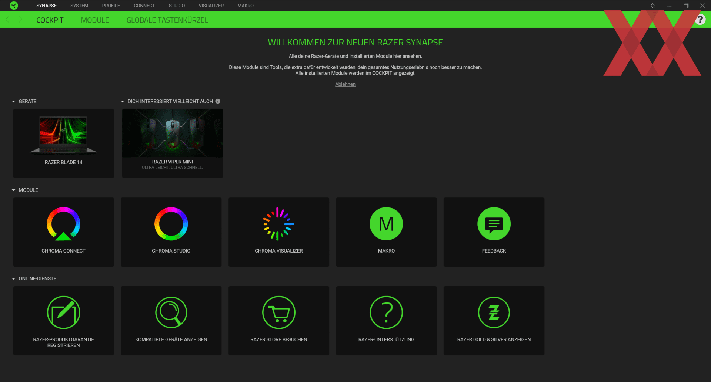The image size is (711, 382).
Task: Click 'RAZER STORE BESUCHEN' label
Action: coord(278,339)
